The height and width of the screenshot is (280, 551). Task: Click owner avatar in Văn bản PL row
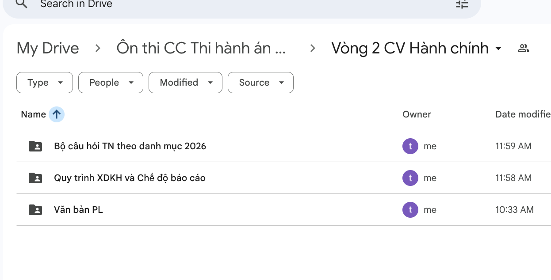[x=410, y=210]
